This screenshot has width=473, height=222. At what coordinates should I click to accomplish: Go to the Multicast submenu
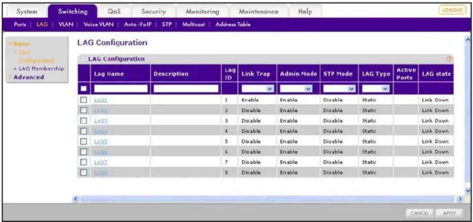pyautogui.click(x=193, y=25)
